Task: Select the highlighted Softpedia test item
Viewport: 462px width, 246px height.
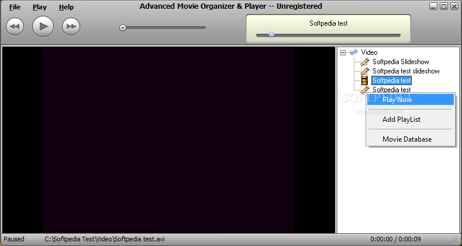Action: [391, 80]
